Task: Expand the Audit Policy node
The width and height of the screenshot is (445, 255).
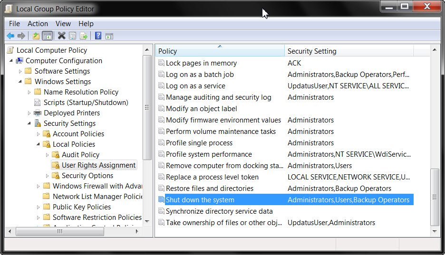Action: [48, 155]
